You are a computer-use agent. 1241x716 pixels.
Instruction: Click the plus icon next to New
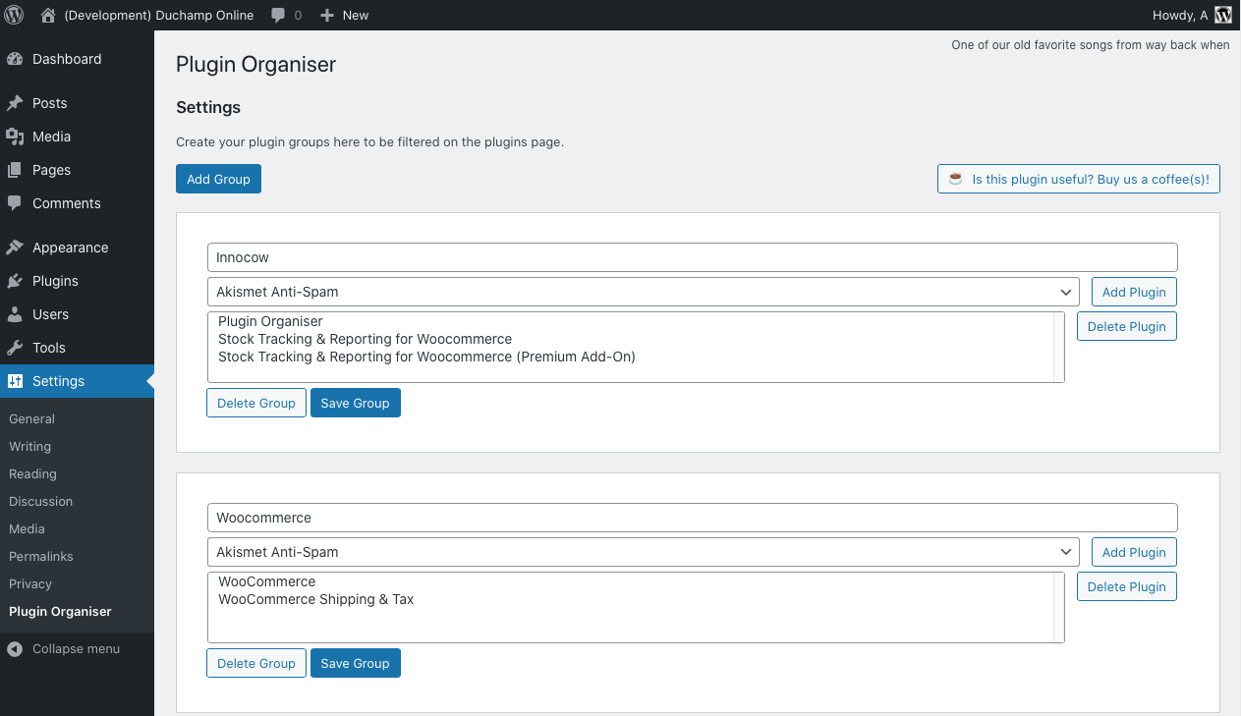pos(327,16)
